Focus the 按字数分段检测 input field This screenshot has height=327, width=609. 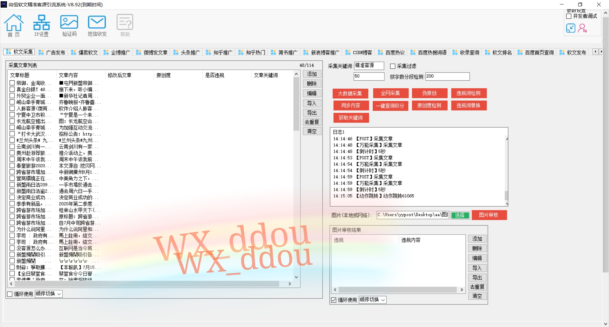coord(447,76)
